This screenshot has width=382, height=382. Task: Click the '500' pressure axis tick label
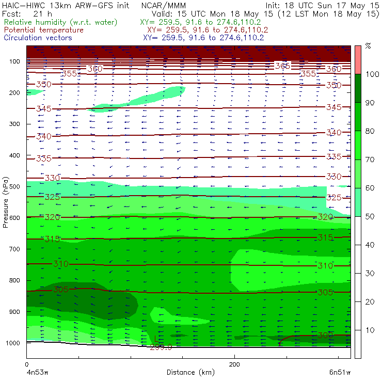(14, 187)
